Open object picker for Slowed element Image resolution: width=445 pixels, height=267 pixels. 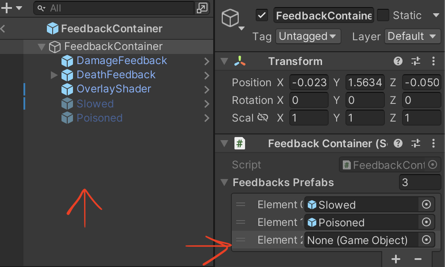(426, 205)
